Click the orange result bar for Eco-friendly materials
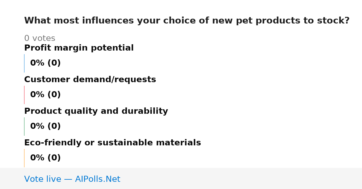 pyautogui.click(x=24, y=158)
